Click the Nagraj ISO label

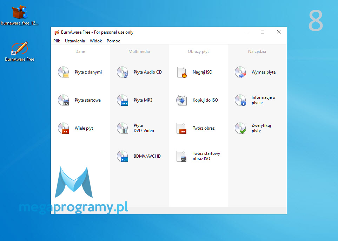pos(203,72)
